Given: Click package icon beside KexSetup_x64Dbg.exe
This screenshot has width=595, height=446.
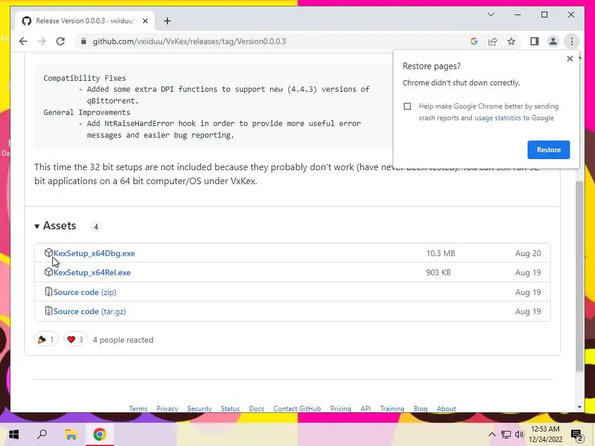Looking at the screenshot, I should pyautogui.click(x=48, y=253).
